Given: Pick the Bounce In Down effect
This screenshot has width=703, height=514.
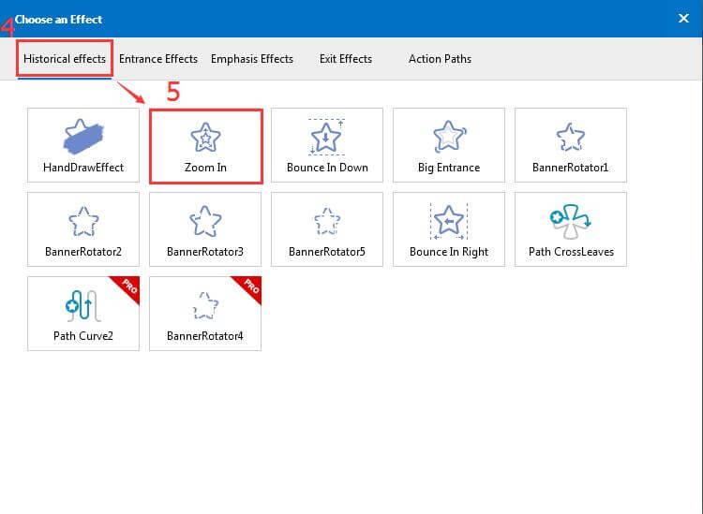Looking at the screenshot, I should pos(327,145).
